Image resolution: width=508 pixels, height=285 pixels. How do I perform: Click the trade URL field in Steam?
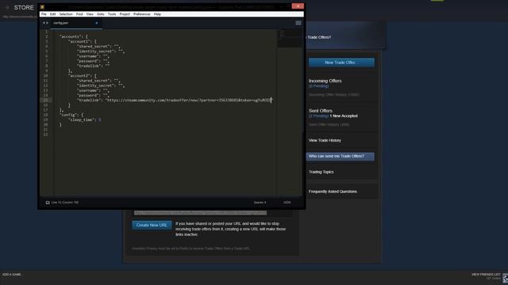click(x=201, y=213)
